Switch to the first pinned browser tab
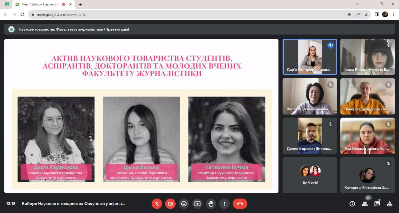Screen dimensions: 399x213 tap(7, 4)
